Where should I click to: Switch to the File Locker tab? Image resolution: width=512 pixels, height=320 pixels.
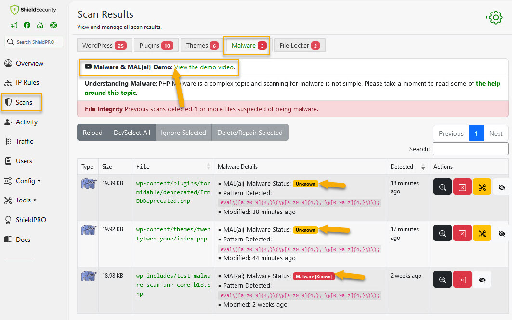(300, 45)
